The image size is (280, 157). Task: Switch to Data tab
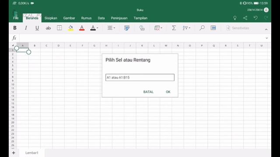coord(101,18)
